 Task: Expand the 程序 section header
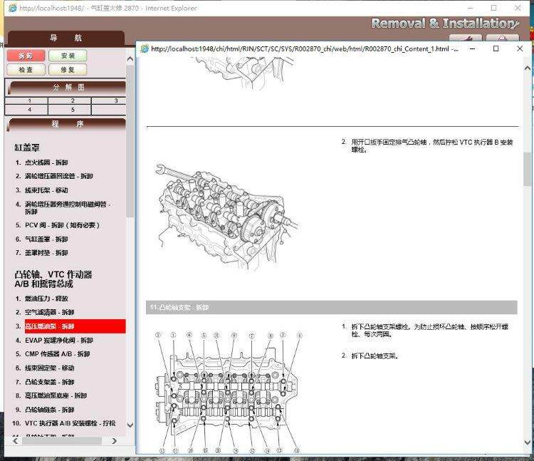[x=67, y=124]
